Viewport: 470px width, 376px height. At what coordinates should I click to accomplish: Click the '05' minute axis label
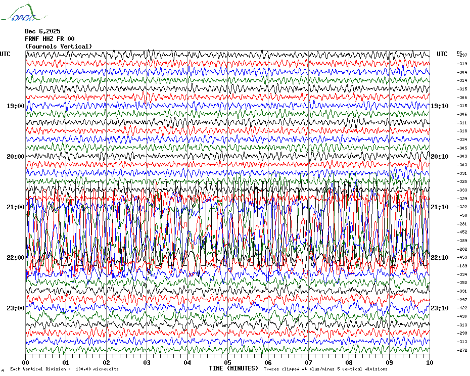pyautogui.click(x=228, y=362)
